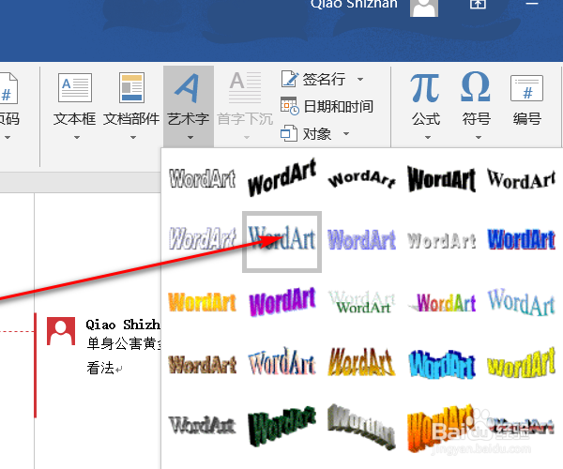Open the ribbon display options icon
This screenshot has width=563, height=469.
(478, 4)
